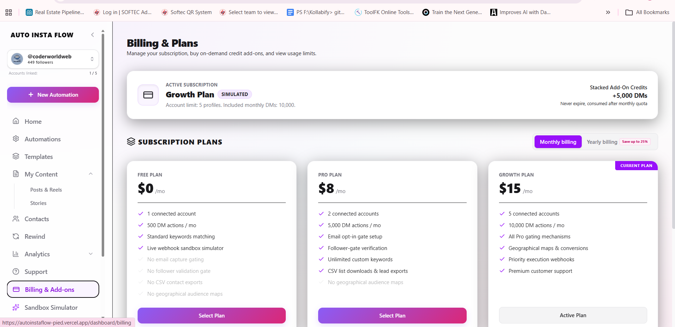Click the Support question mark icon

pyautogui.click(x=16, y=271)
